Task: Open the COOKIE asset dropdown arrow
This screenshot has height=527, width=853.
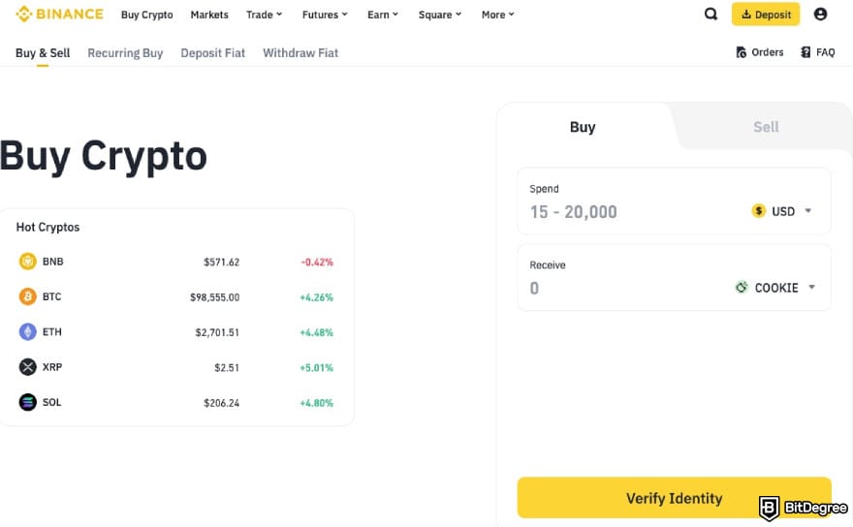Action: [x=811, y=287]
